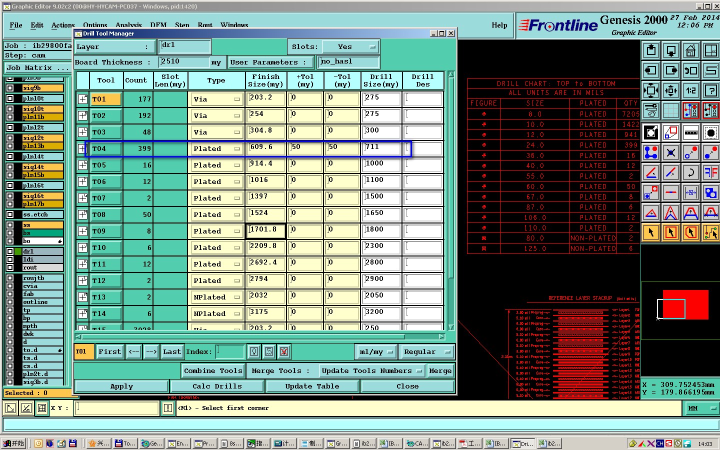Toggle checkbox for rout layer
This screenshot has height=450, width=720.
pyautogui.click(x=10, y=267)
